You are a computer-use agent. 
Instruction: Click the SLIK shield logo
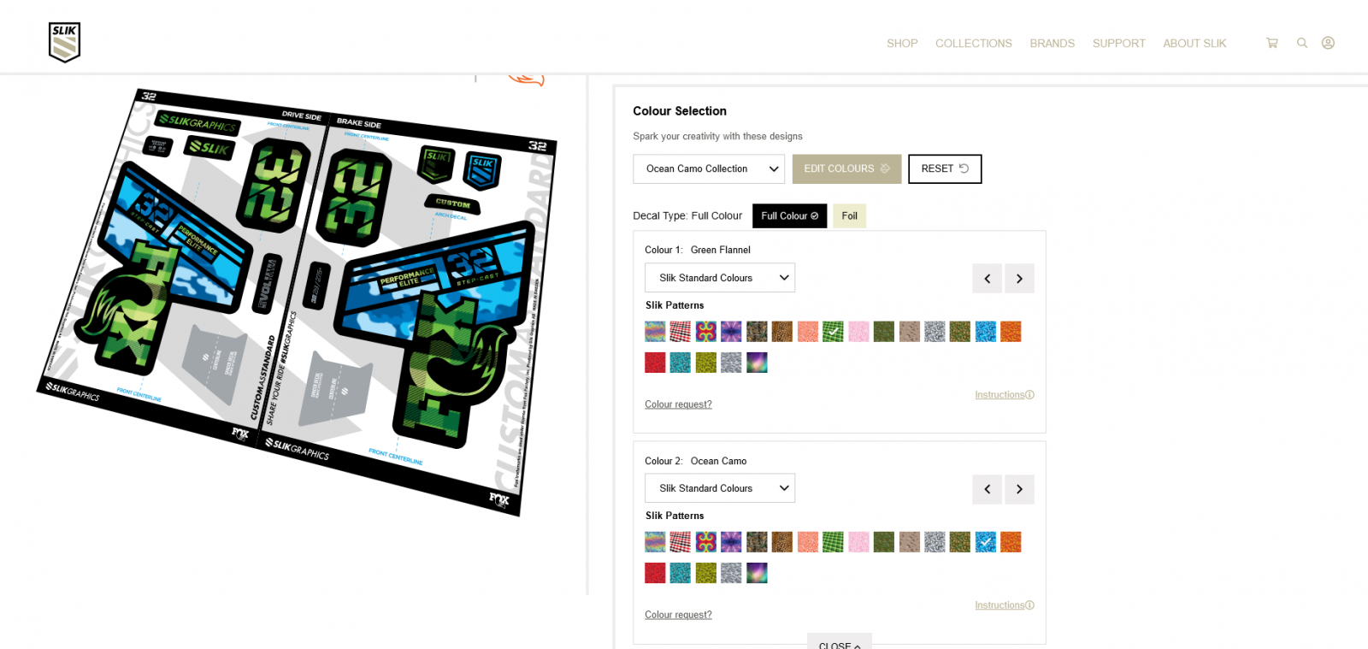pos(64,42)
